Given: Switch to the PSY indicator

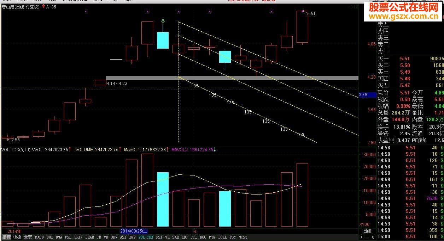Looking at the screenshot, I should [233, 237].
